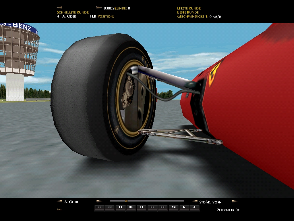Select previous driver with arrow left of A. Oder
This screenshot has width=294, height=221.
[59, 201]
